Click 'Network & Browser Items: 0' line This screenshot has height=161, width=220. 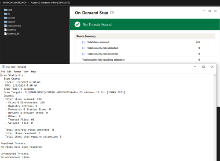26,113
